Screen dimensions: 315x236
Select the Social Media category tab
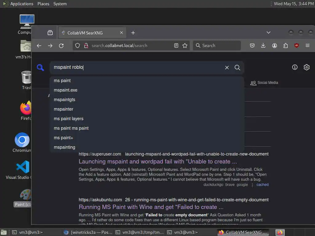[x=264, y=83]
